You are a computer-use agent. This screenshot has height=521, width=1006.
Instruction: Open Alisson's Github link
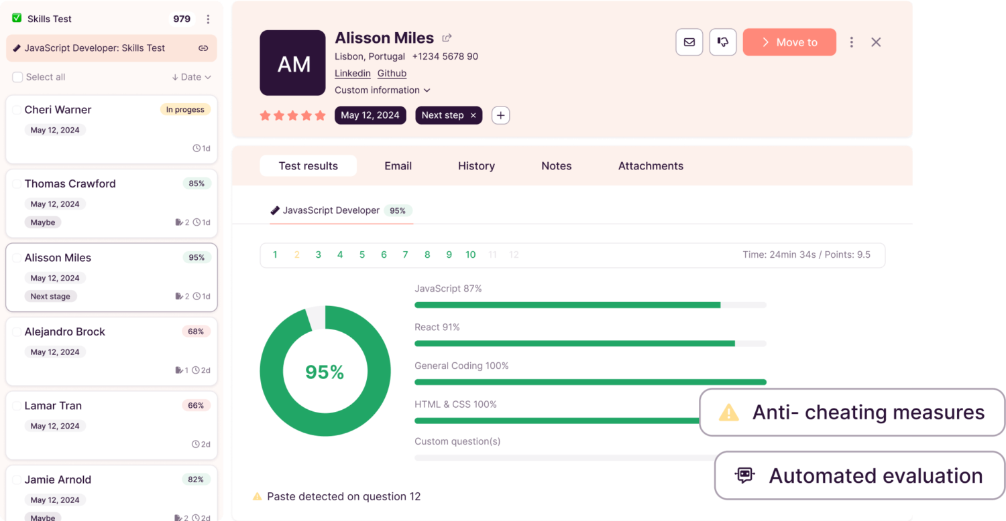point(392,73)
